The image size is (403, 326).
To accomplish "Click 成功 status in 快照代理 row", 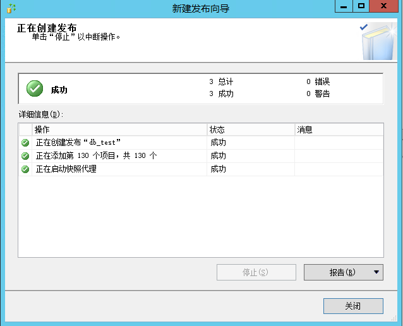I will pyautogui.click(x=218, y=169).
